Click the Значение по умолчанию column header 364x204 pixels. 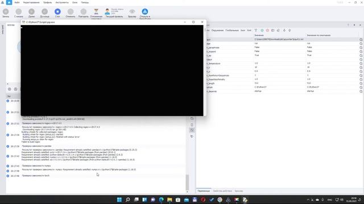click(x=318, y=35)
